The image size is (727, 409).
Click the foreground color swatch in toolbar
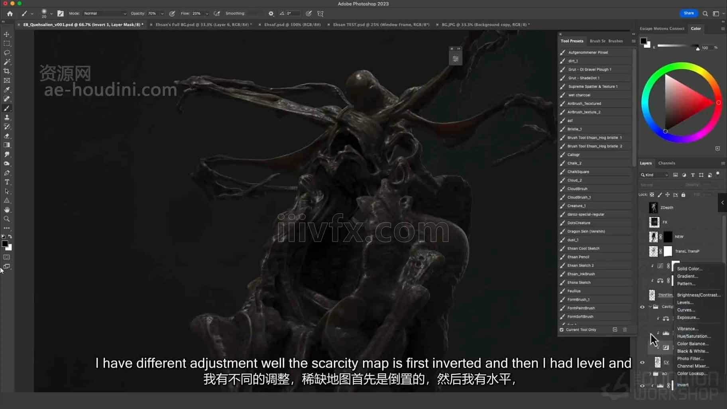[x=5, y=244]
